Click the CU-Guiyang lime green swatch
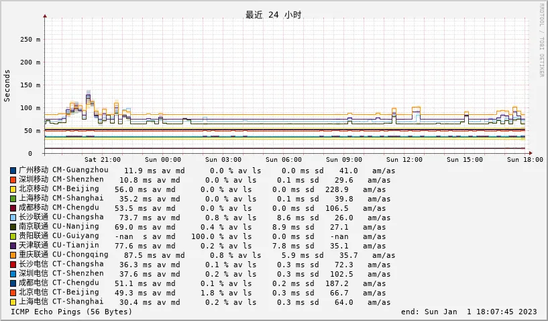Screen dimensions: 548x321 [13, 236]
